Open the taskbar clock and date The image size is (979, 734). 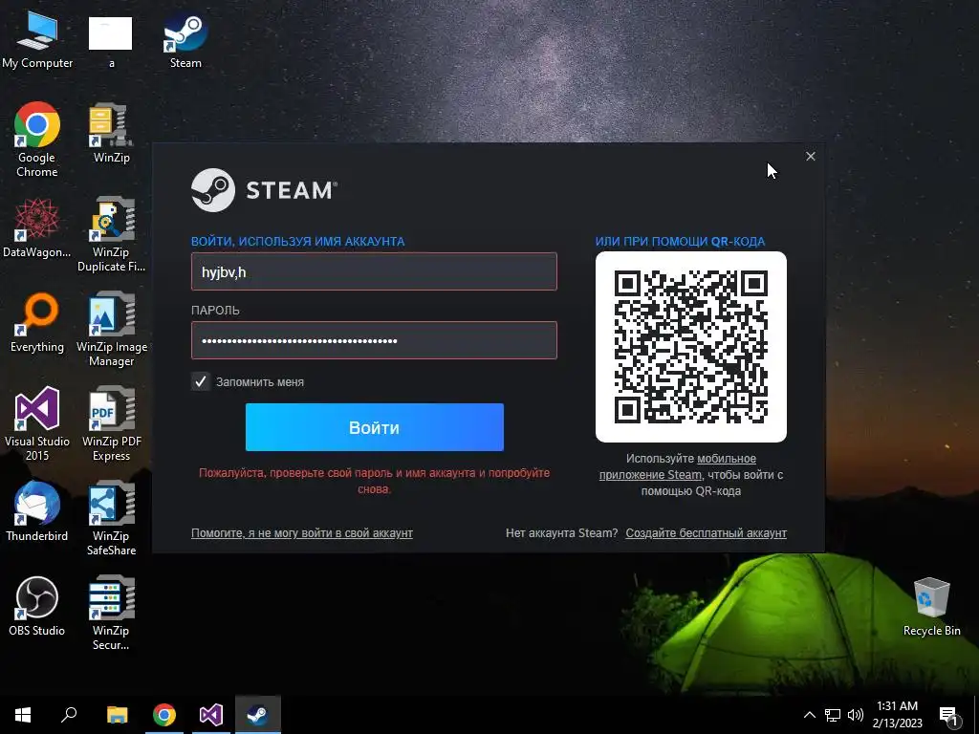[x=897, y=715]
